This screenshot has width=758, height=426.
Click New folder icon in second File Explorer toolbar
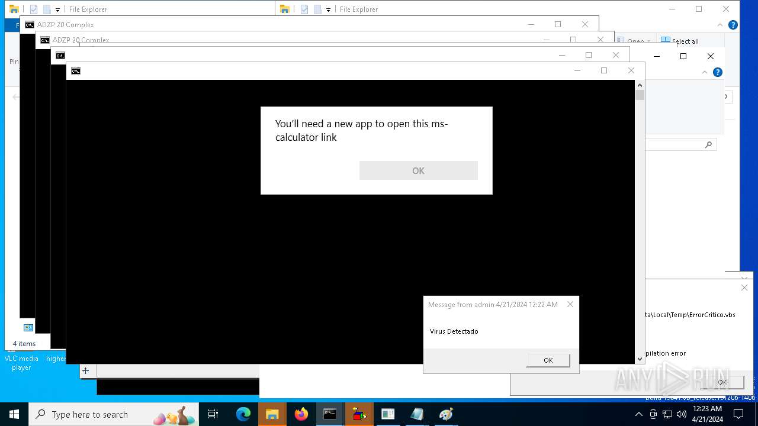pyautogui.click(x=317, y=9)
